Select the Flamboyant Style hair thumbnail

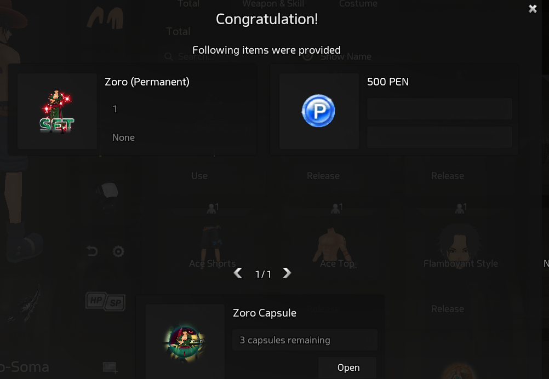[460, 242]
